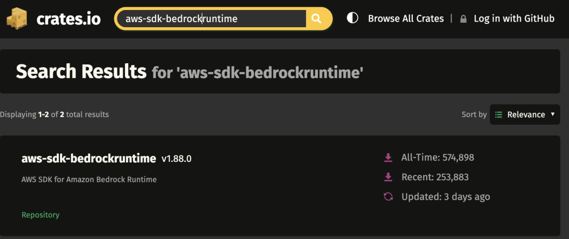Select the crate description 'AWS SDK for Amazon Bedrock Runtime'
This screenshot has height=239, width=569.
point(89,179)
